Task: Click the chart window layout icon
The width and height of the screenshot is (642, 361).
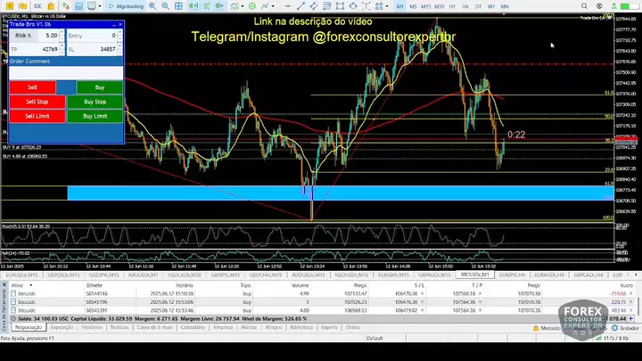Action: coord(78,6)
